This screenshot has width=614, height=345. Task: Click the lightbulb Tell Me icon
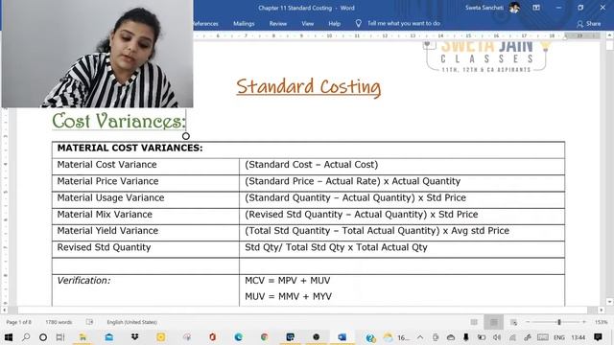click(x=358, y=23)
